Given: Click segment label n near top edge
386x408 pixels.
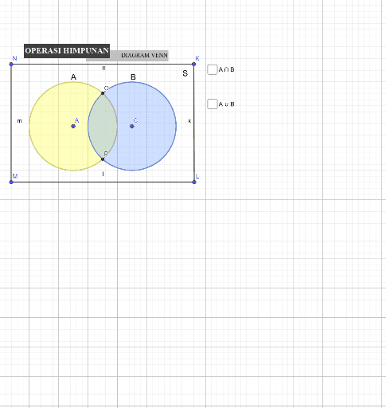Looking at the screenshot, I should (x=103, y=69).
